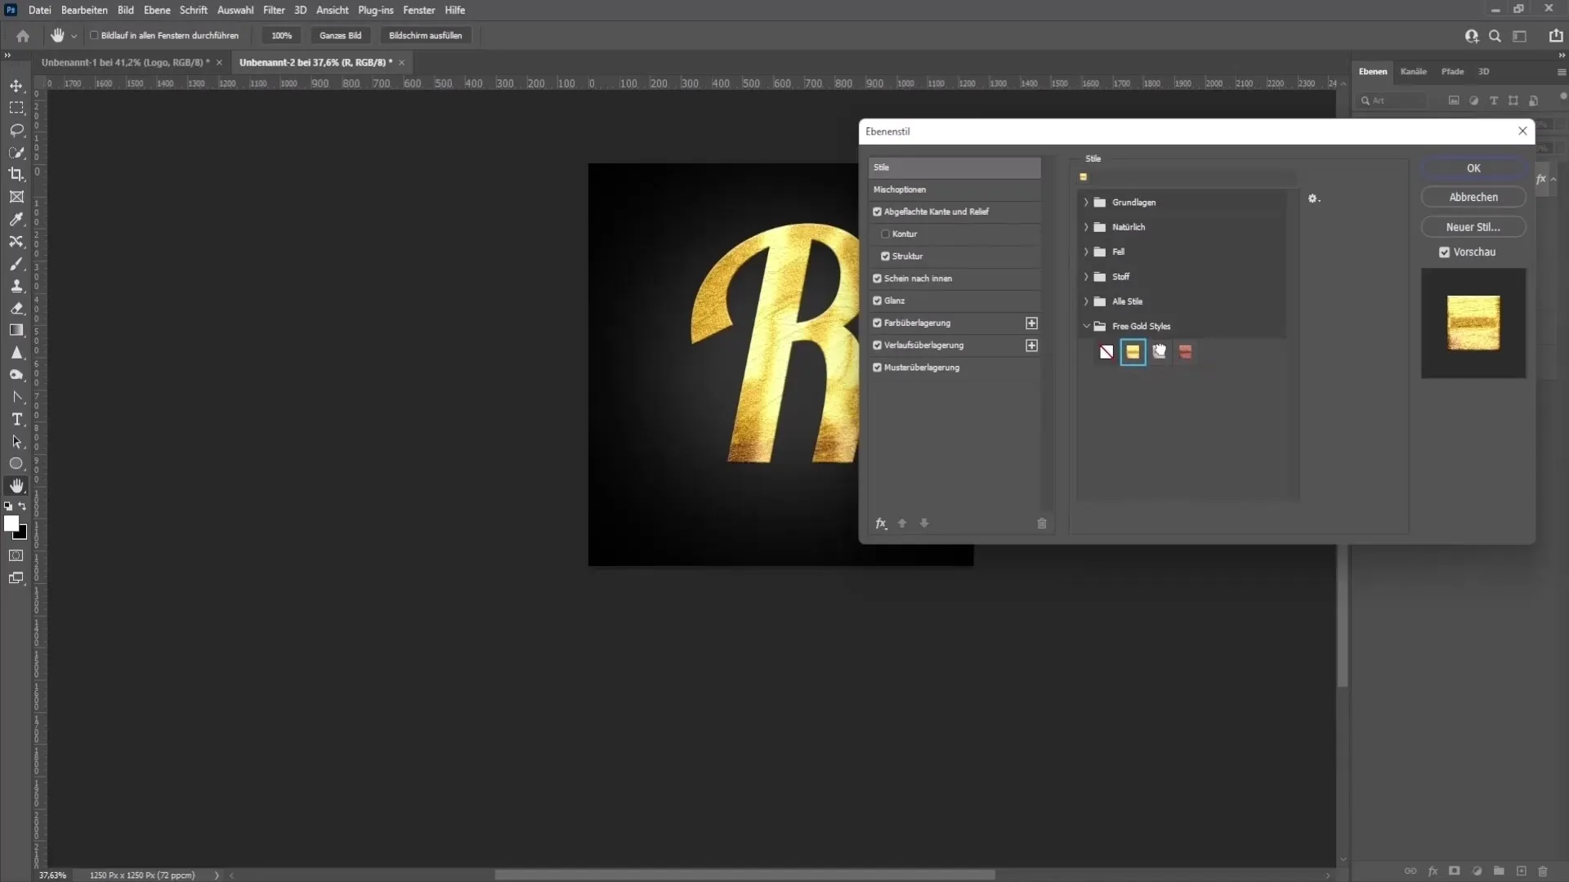Move effect down with arrow icon
Viewport: 1569px width, 882px height.
(924, 523)
